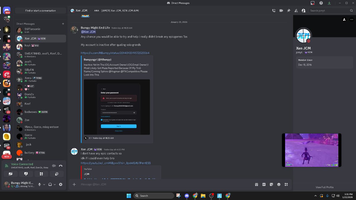
Task: Deafen with the headphones icon
Action: (x=50, y=184)
